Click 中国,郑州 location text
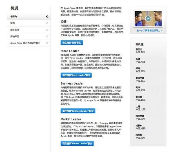The width and height of the screenshot is (169, 152). (140, 71)
